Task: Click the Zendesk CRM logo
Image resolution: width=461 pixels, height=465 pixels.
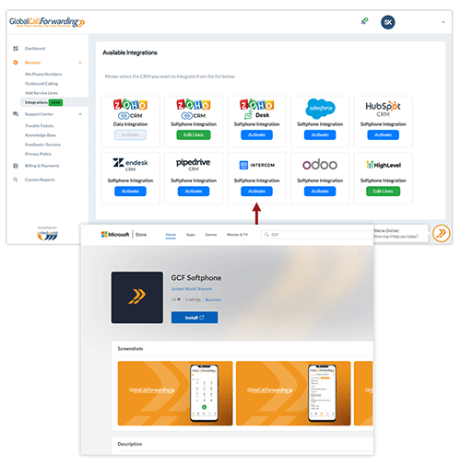Action: click(x=130, y=165)
